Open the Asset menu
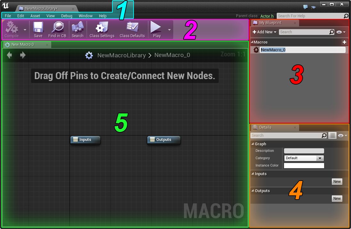 35,16
